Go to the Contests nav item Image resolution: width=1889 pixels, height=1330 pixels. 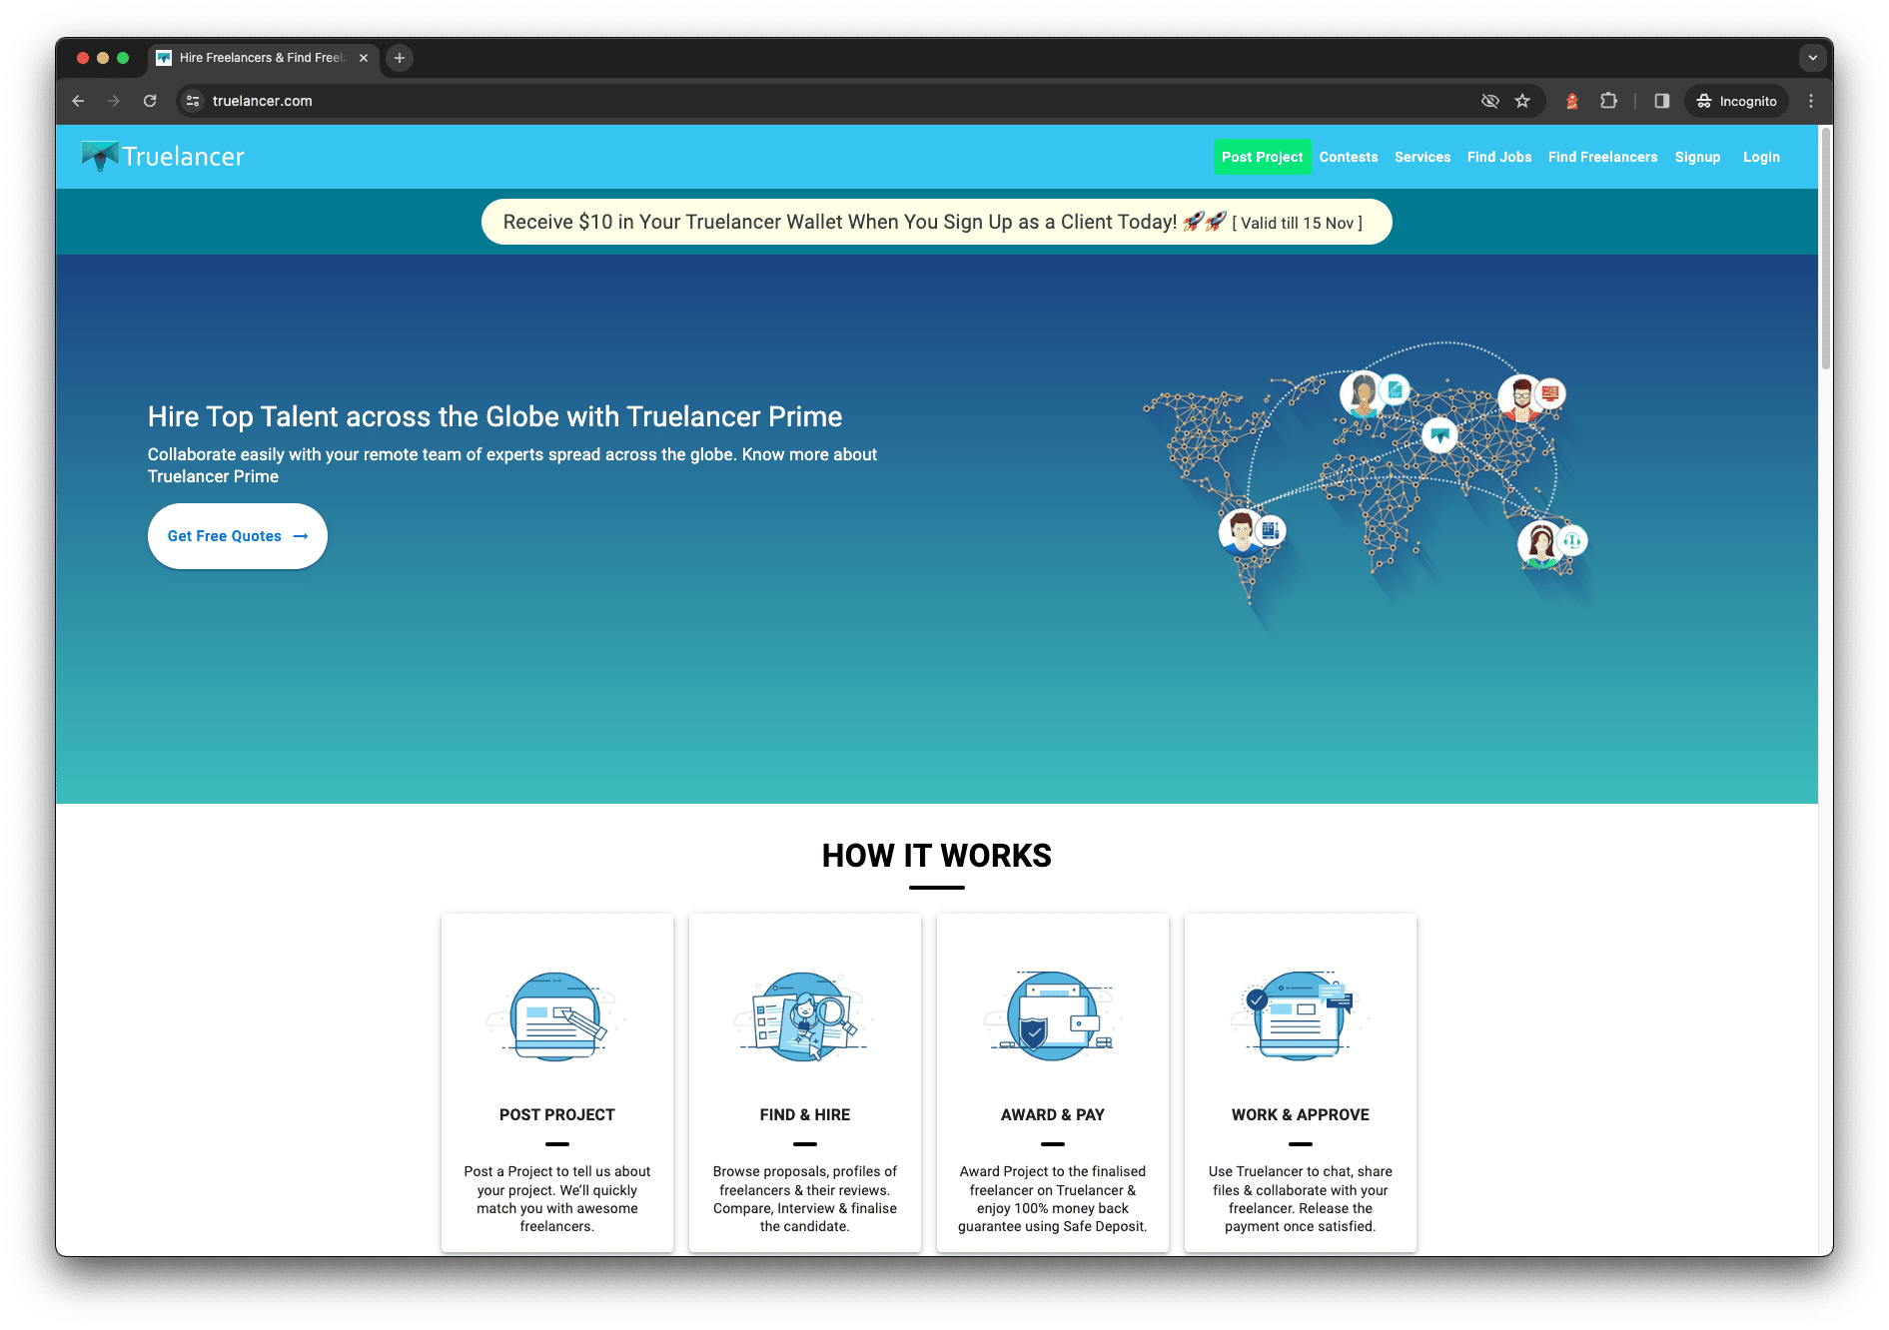[1348, 157]
